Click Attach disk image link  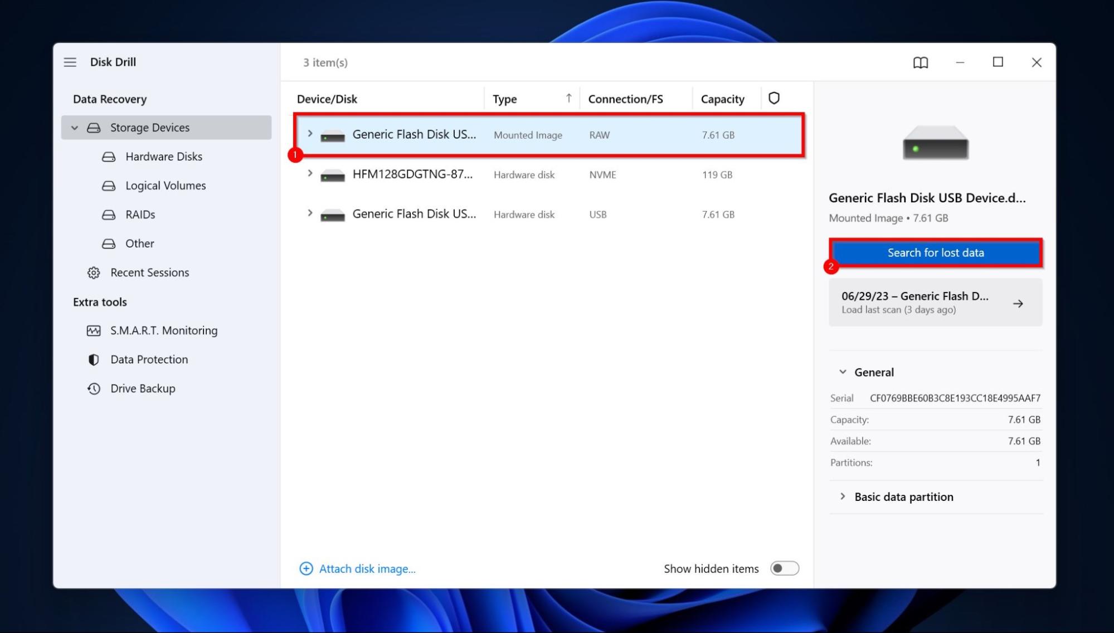coord(367,568)
